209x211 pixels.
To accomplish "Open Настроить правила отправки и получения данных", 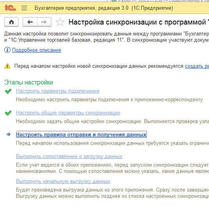I will pyautogui.click(x=81, y=134).
